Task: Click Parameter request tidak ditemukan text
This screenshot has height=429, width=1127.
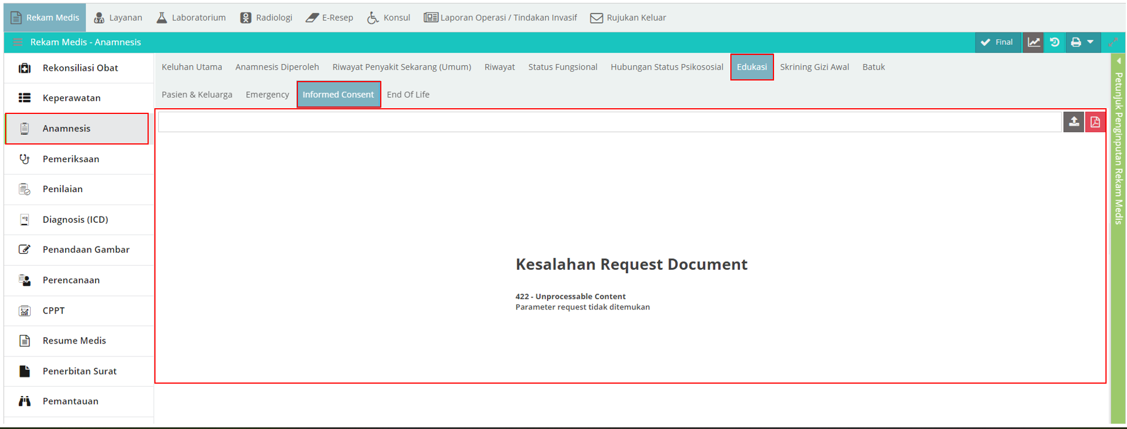Action: [x=582, y=307]
